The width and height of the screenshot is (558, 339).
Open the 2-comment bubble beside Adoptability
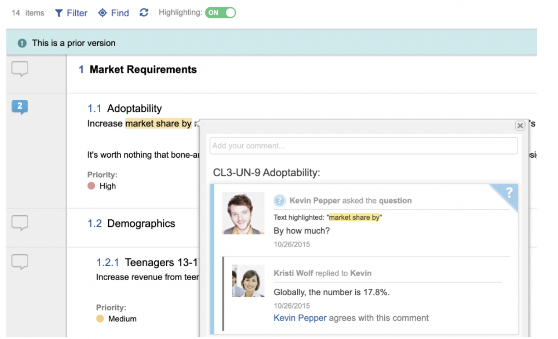(20, 107)
